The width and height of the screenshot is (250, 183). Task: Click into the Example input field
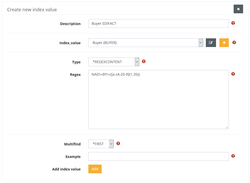pos(158,156)
